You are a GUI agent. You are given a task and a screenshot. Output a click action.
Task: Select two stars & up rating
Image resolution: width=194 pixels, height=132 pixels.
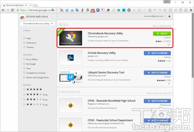coord(24,104)
